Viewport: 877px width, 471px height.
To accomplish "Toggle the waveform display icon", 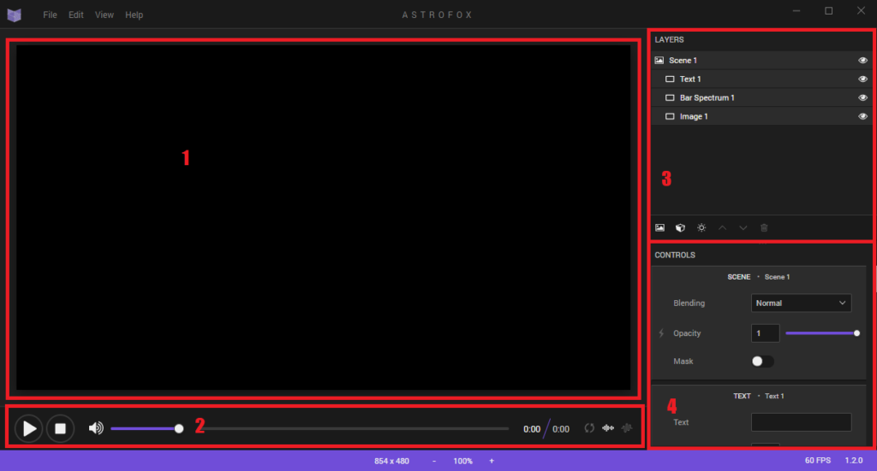I will click(x=608, y=428).
